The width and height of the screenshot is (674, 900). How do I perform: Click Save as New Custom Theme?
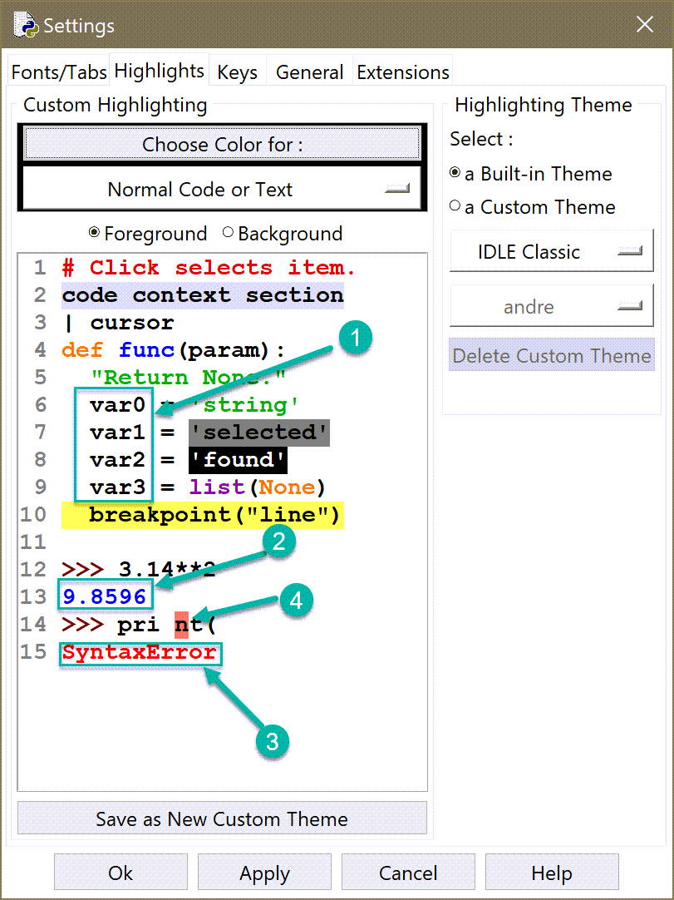click(x=222, y=818)
